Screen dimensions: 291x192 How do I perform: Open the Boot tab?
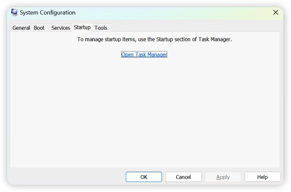[x=39, y=28]
